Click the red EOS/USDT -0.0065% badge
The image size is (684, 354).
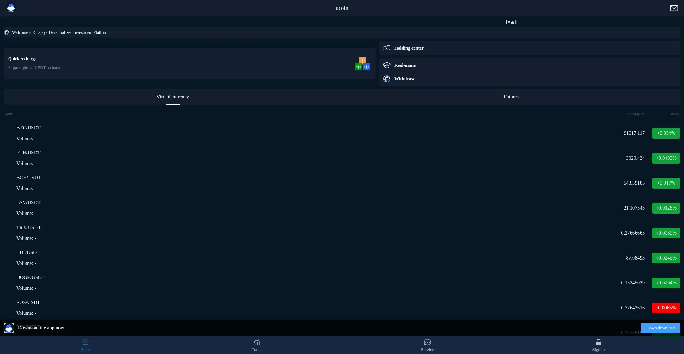666,308
